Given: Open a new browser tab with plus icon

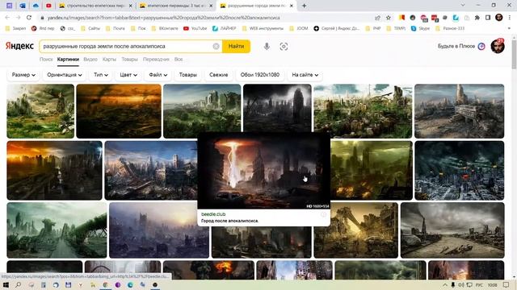Looking at the screenshot, I should click(x=304, y=6).
